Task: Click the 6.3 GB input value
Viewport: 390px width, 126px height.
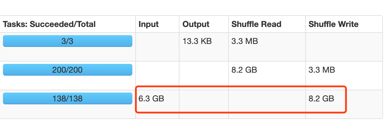Action: [151, 98]
